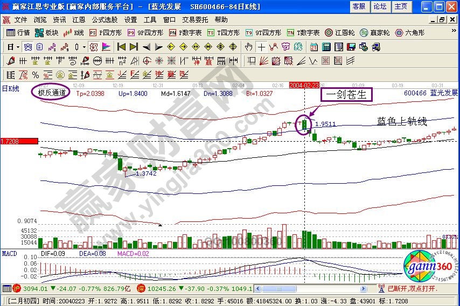Select the percent % drawing tool
Screen dimensions: 460x306
[x=36, y=74]
